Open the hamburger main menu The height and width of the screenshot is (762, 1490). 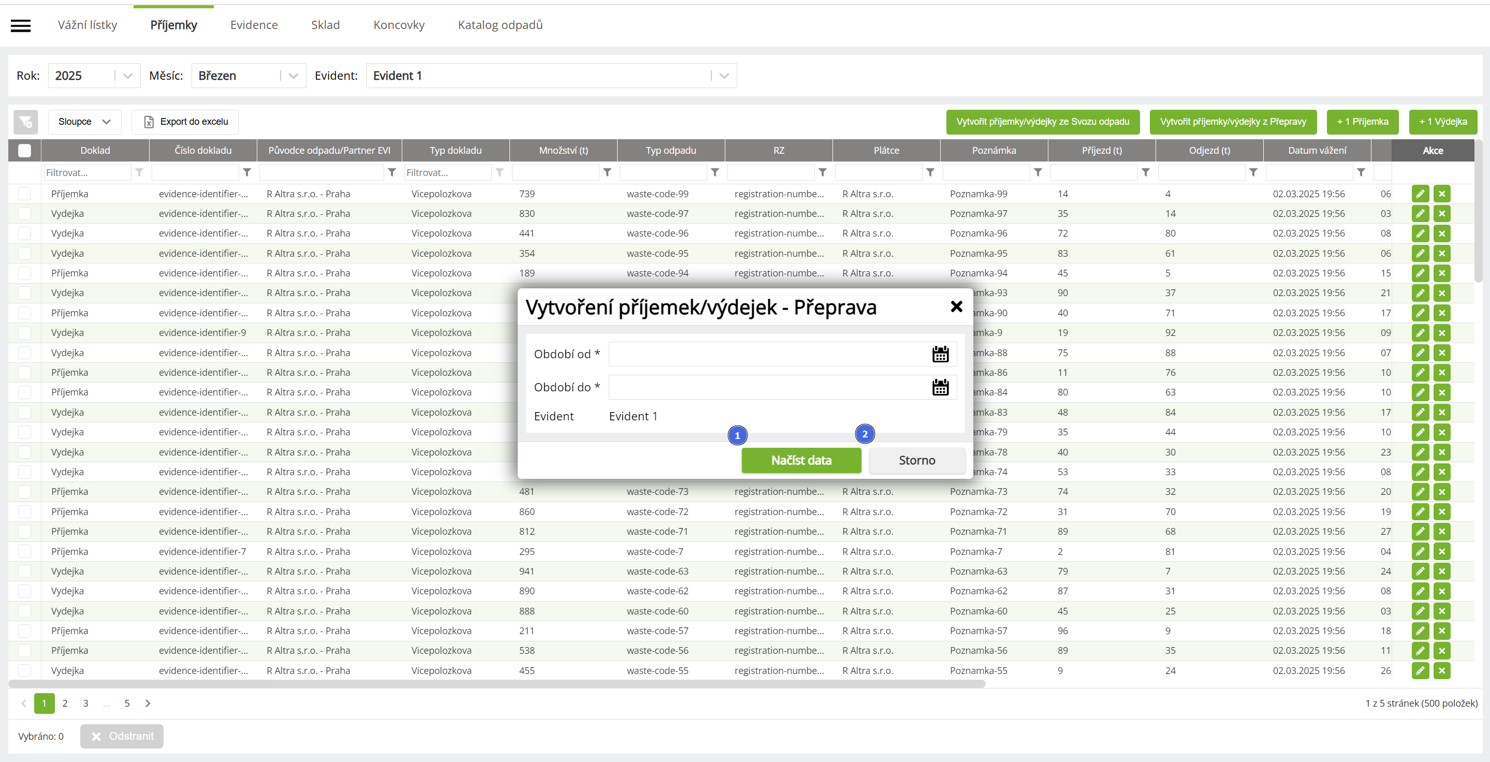point(21,25)
